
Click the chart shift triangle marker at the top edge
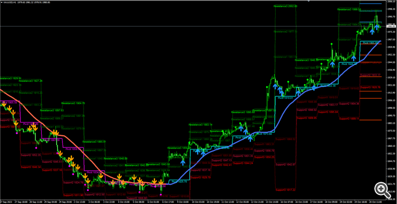(x=309, y=1)
